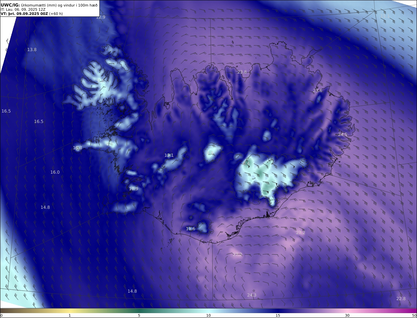This screenshot has width=417, height=318.
Task: Click the colorbar tick label 30
Action: pyautogui.click(x=347, y=315)
